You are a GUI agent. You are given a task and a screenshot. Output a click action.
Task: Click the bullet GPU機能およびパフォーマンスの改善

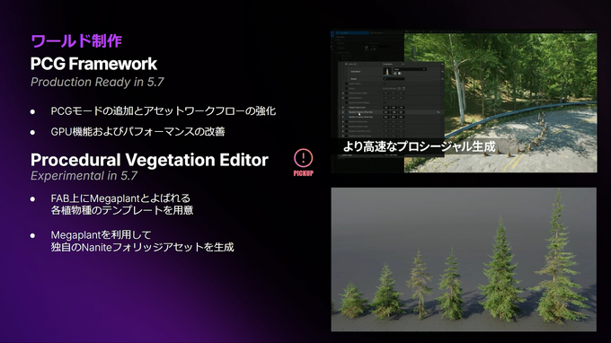pyautogui.click(x=138, y=132)
